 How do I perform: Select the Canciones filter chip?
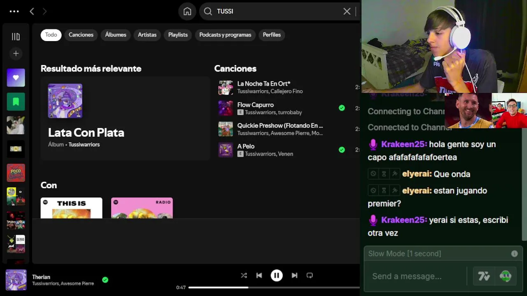[x=81, y=35]
